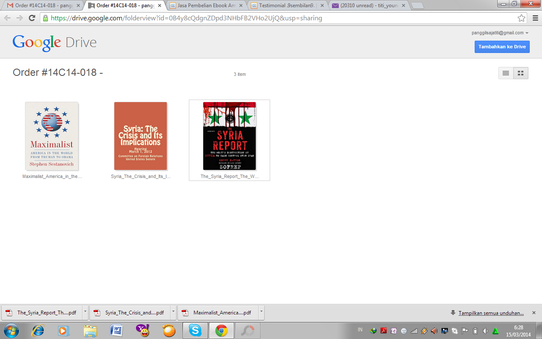
Task: Open options arrow for Syria_The_Crisis download
Action: 173,313
